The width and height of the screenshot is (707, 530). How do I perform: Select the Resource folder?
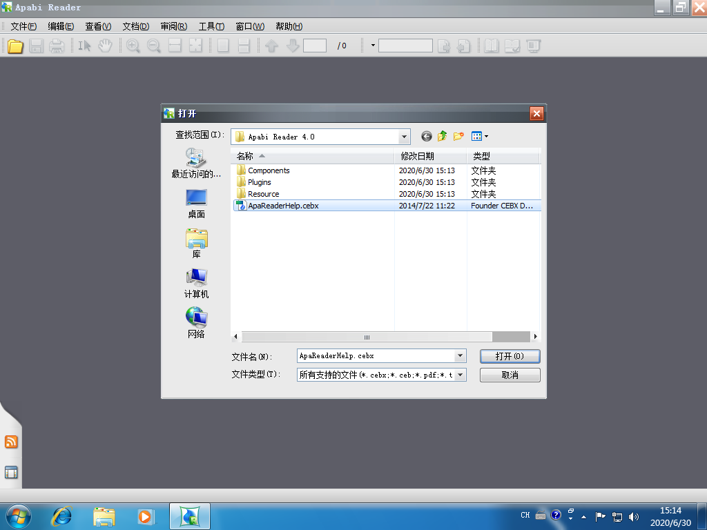click(263, 194)
